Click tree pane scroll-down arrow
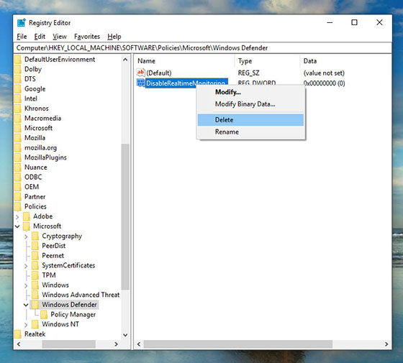Image resolution: width=403 pixels, height=363 pixels. (125, 335)
